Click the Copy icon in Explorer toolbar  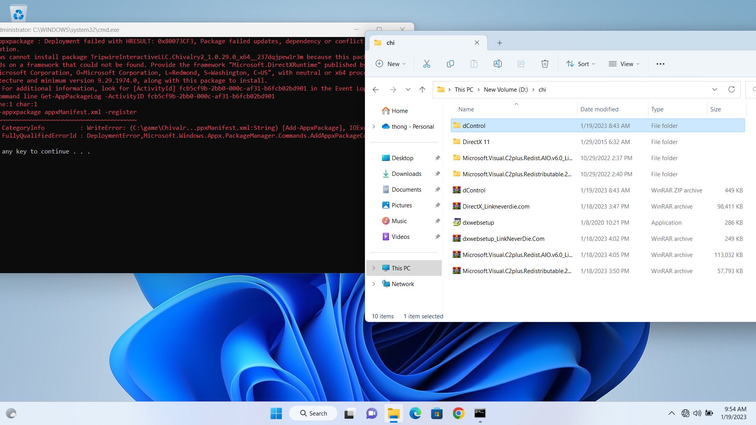(450, 64)
